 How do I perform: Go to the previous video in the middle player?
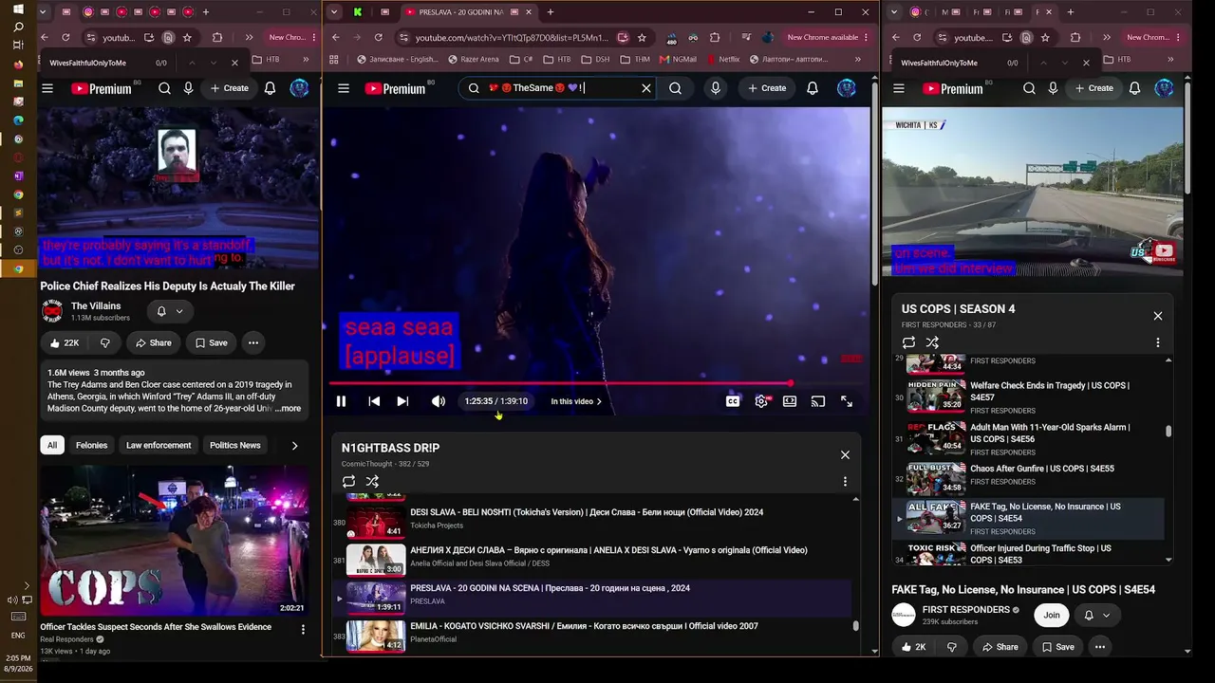(374, 401)
